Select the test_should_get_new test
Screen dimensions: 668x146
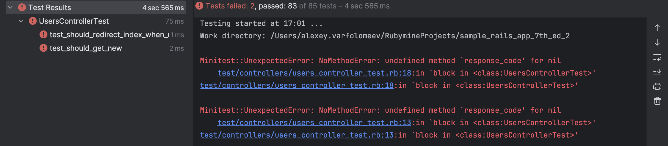86,48
